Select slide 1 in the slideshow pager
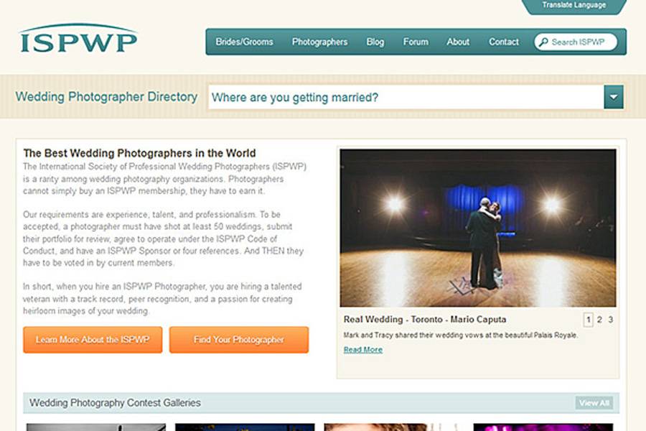Image resolution: width=646 pixels, height=431 pixels. [589, 320]
